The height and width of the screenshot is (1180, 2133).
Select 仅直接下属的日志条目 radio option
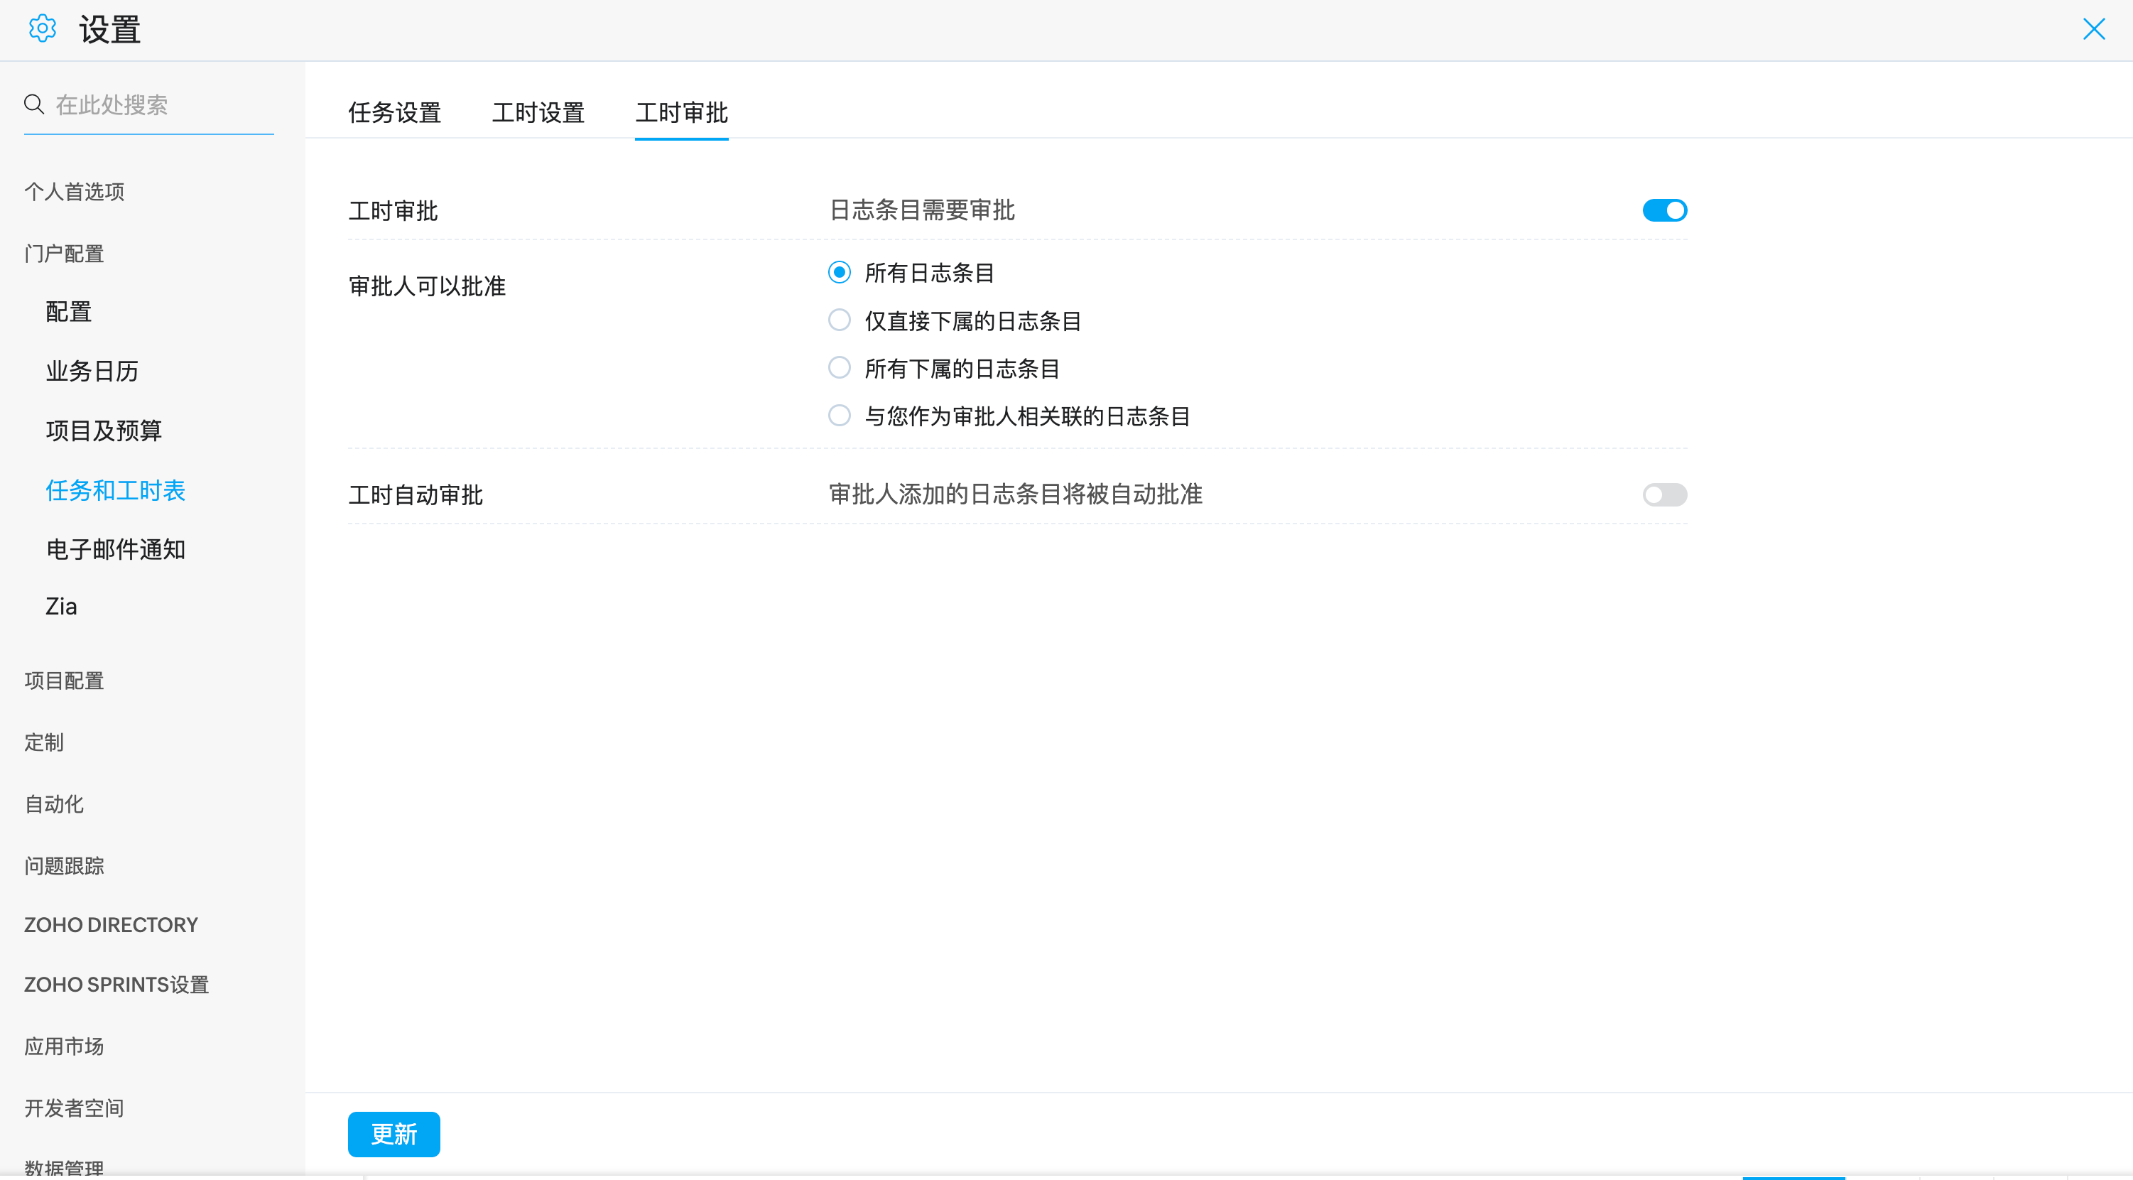[840, 320]
